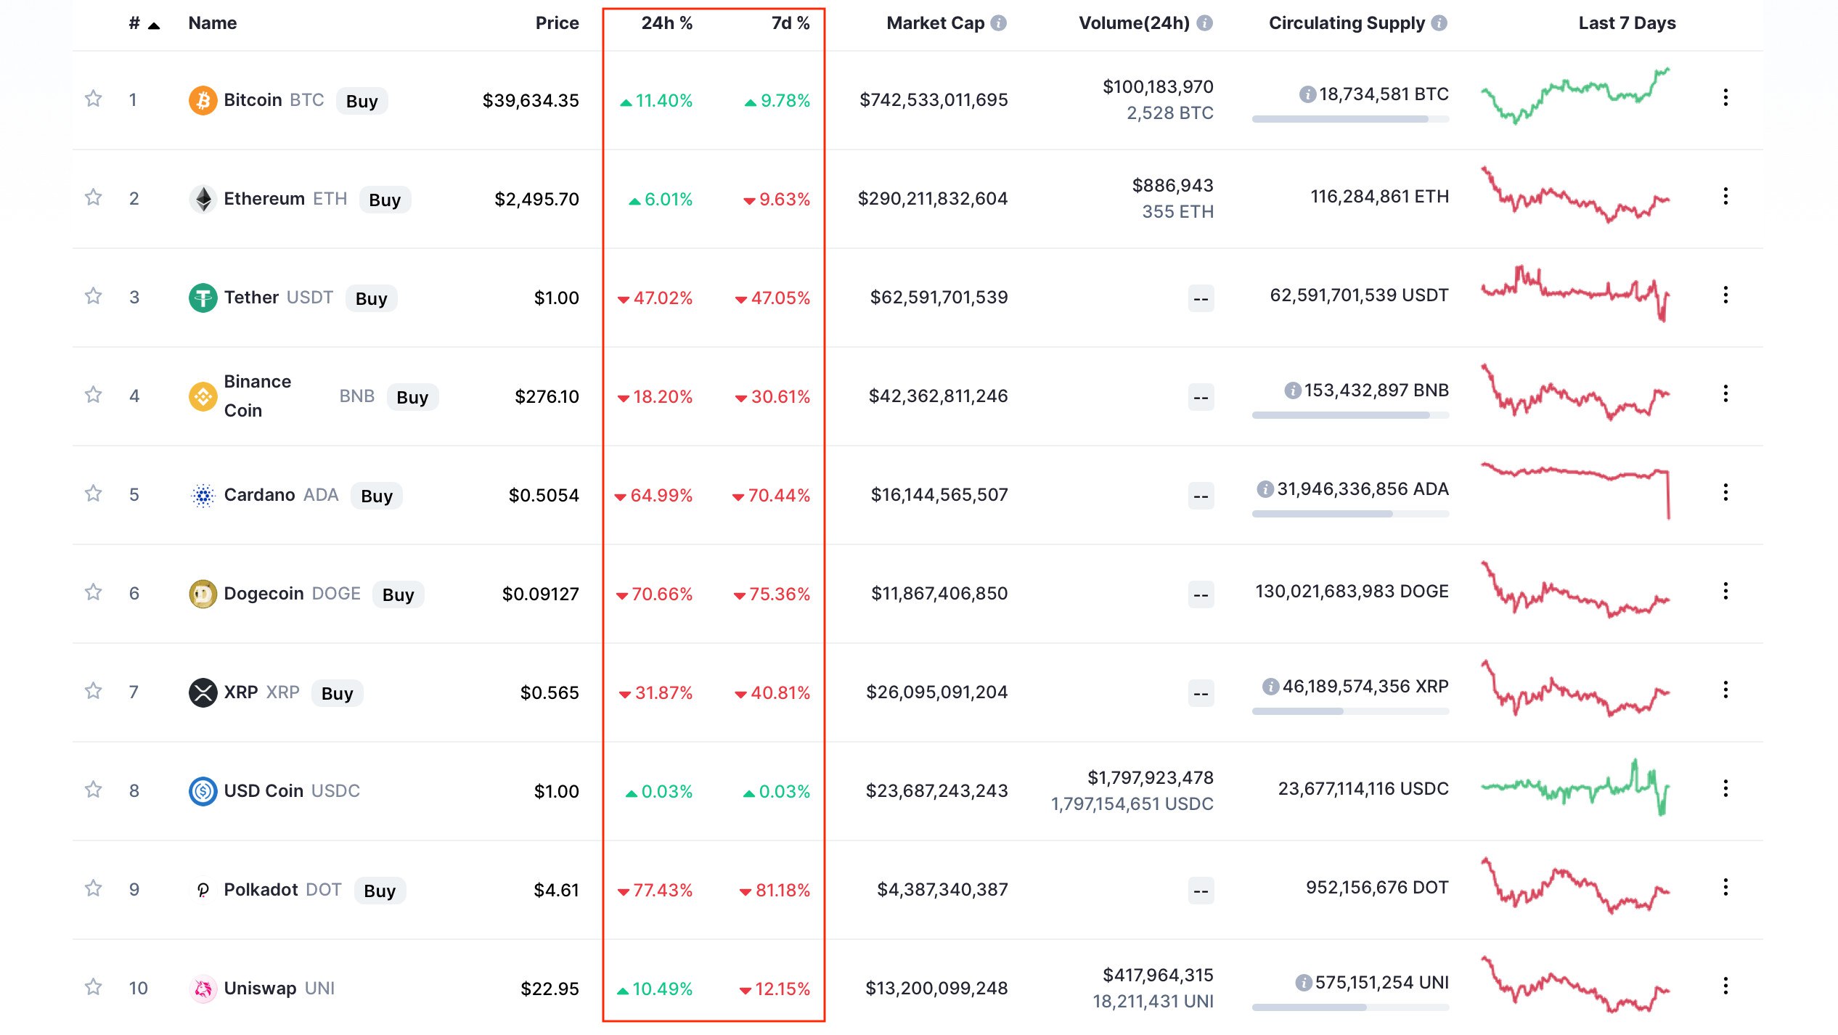Star Polkadot for the watchlist
Screen dimensions: 1838x1035
(x=93, y=888)
